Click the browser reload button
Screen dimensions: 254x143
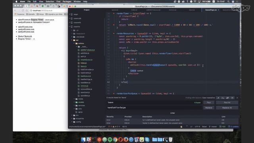point(23,11)
